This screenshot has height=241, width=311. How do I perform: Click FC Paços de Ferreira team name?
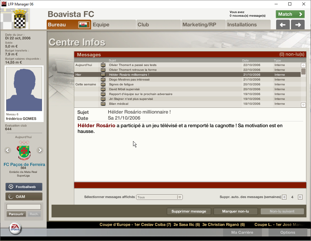pos(24,164)
